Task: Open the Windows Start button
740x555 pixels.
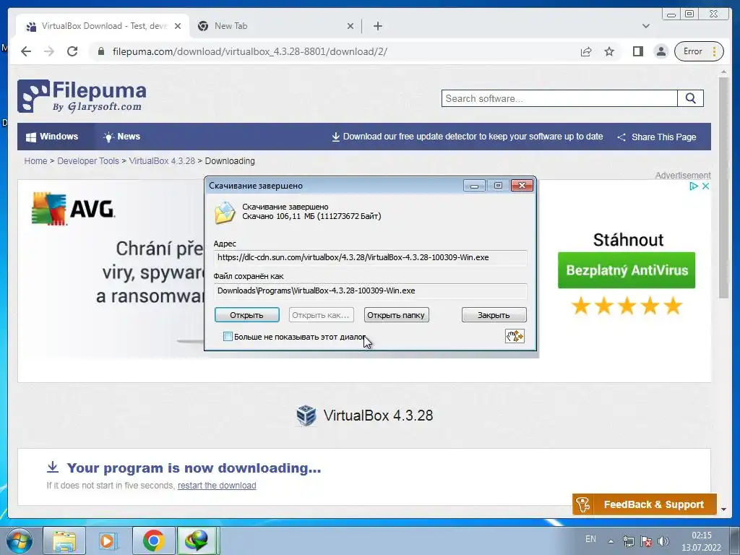Action: point(19,541)
